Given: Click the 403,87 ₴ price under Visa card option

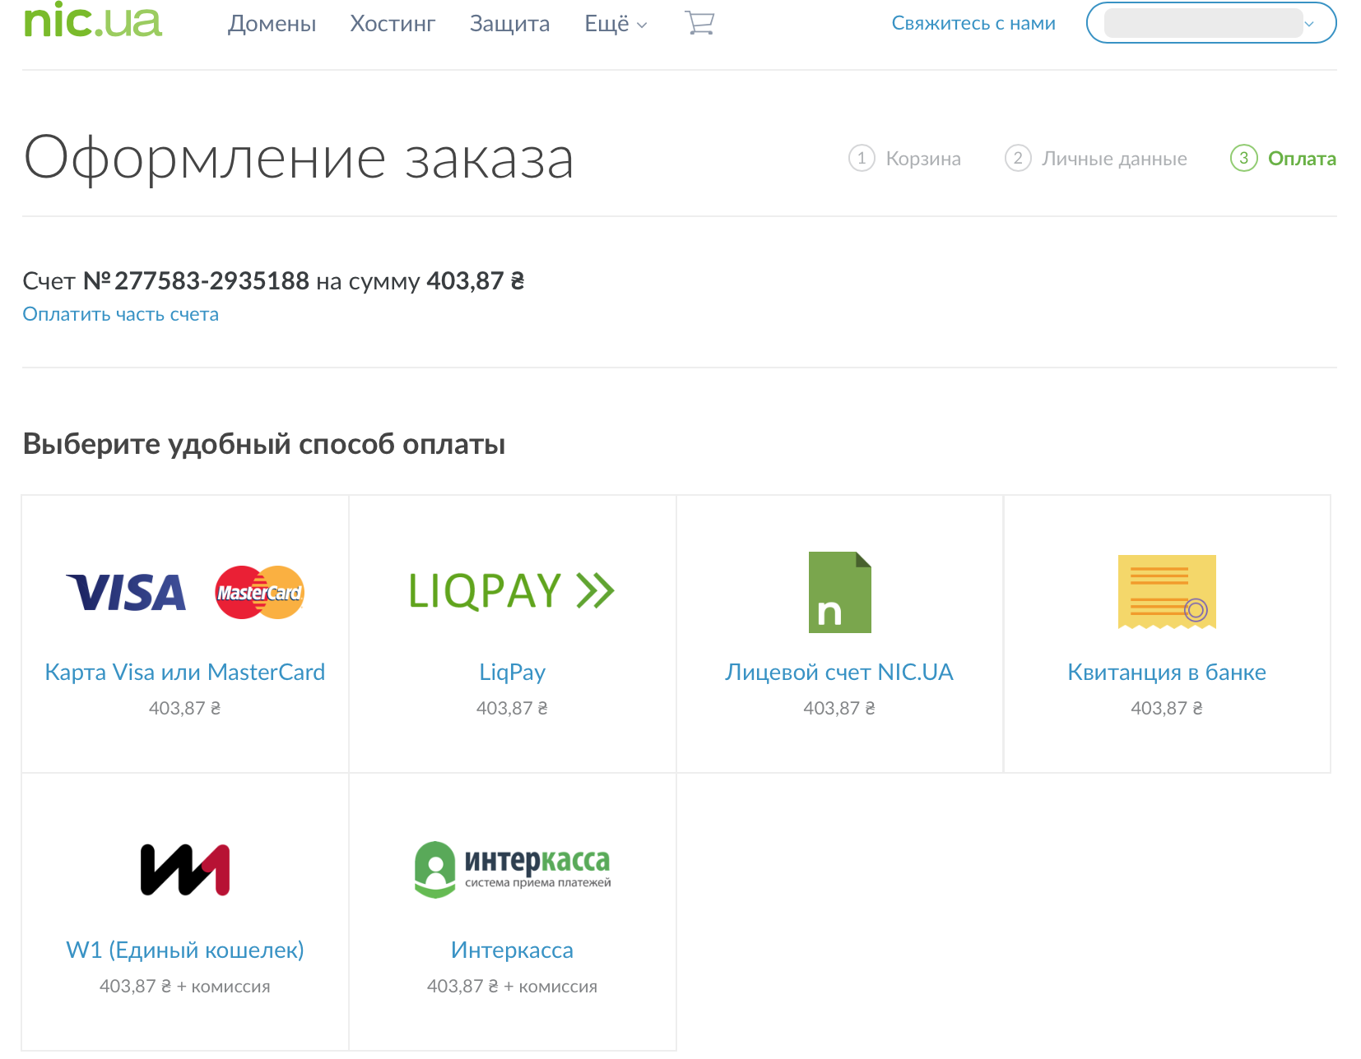Looking at the screenshot, I should 185,708.
